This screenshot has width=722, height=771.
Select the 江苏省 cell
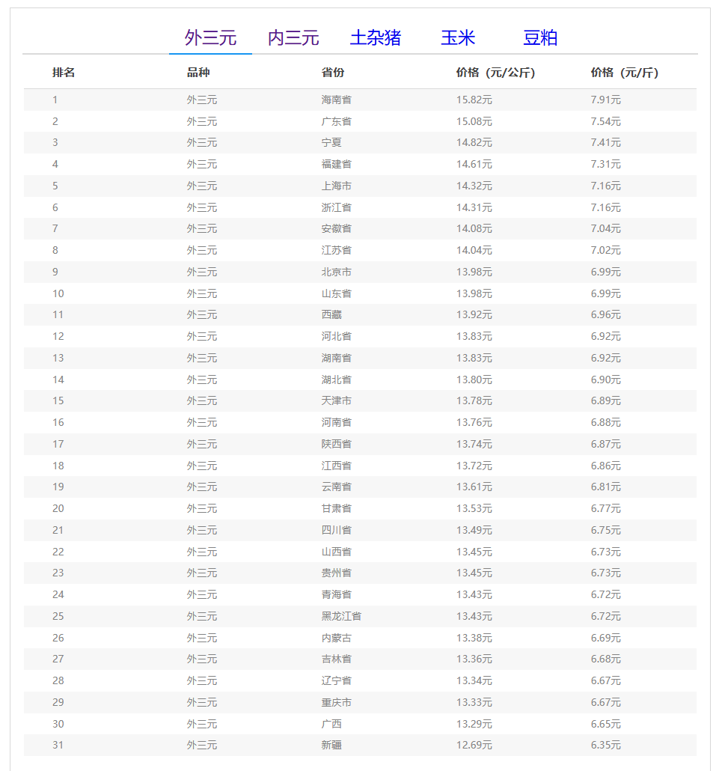click(x=337, y=250)
